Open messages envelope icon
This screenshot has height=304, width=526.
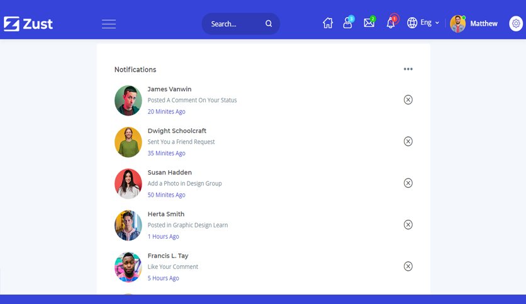click(369, 23)
